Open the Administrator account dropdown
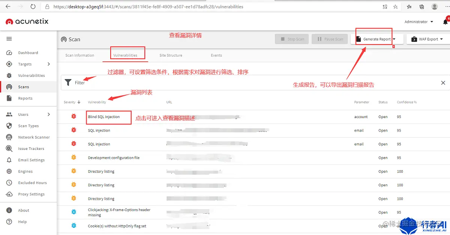 coord(418,22)
